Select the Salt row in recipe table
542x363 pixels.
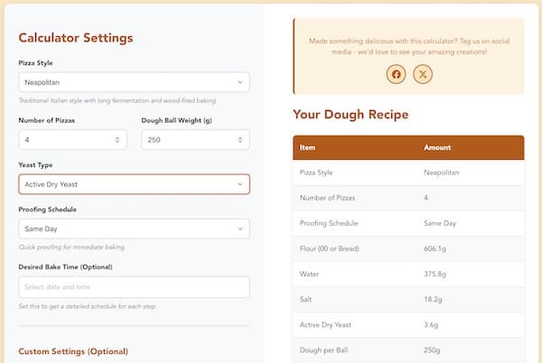408,298
